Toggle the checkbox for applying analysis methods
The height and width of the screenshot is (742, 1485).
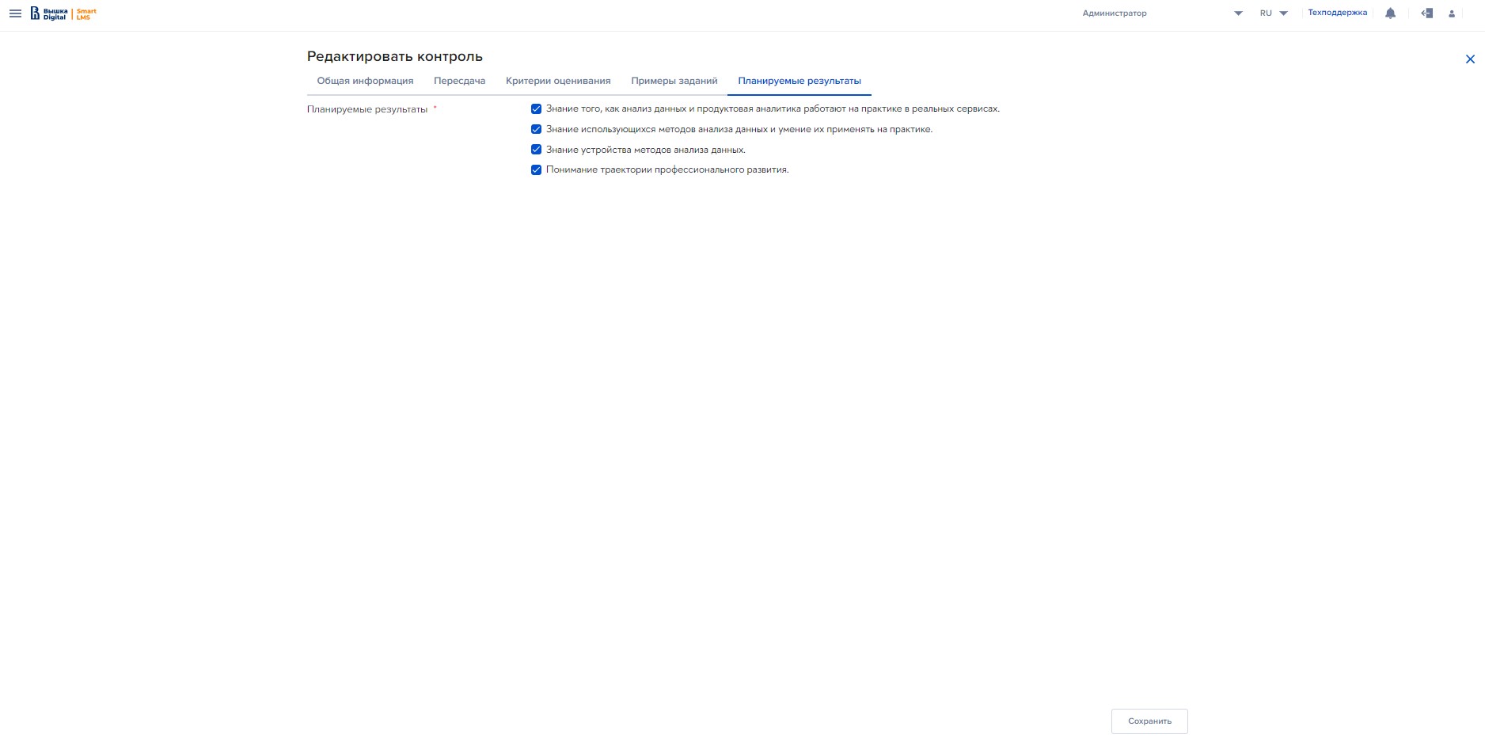[x=536, y=129]
